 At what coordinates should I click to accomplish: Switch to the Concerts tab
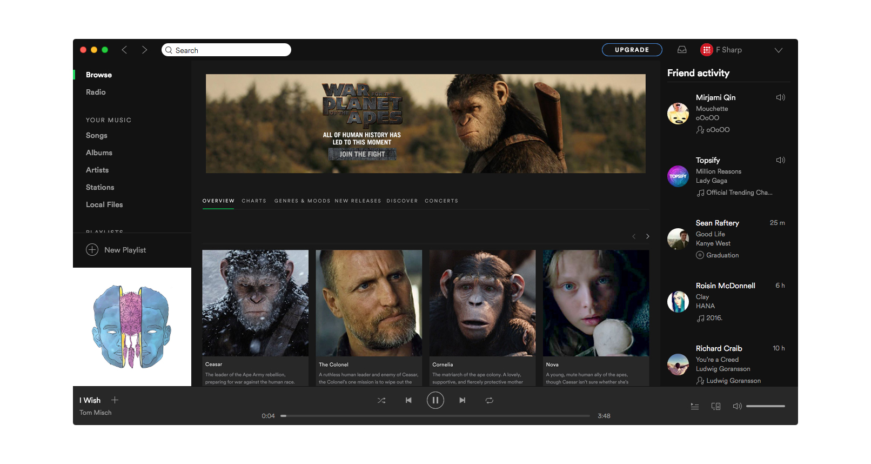[x=441, y=201]
